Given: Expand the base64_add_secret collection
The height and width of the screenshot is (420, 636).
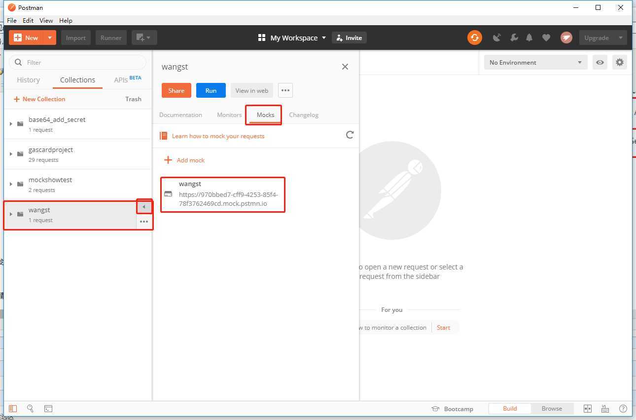Looking at the screenshot, I should [11, 124].
